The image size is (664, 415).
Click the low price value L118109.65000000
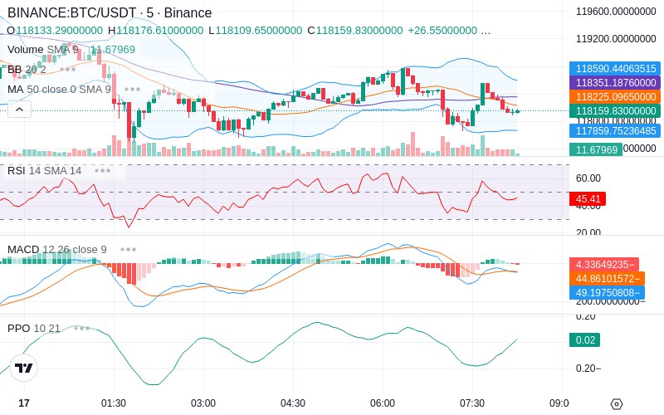coord(256,31)
